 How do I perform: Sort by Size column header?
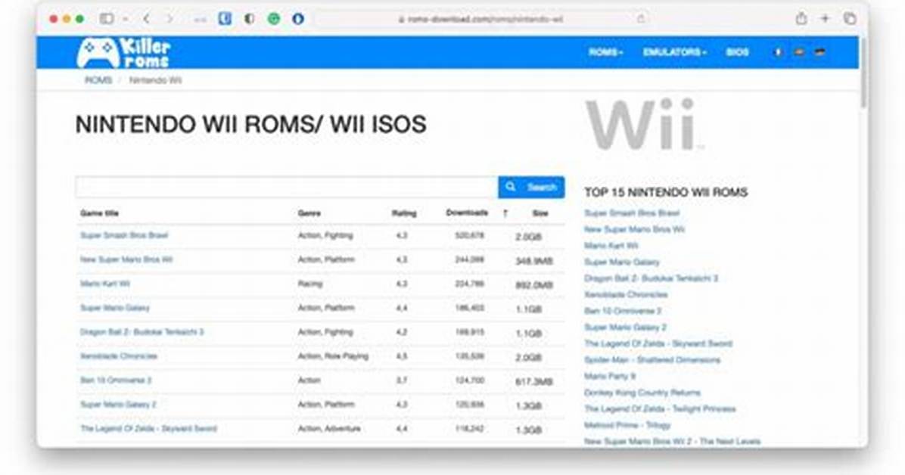(540, 213)
